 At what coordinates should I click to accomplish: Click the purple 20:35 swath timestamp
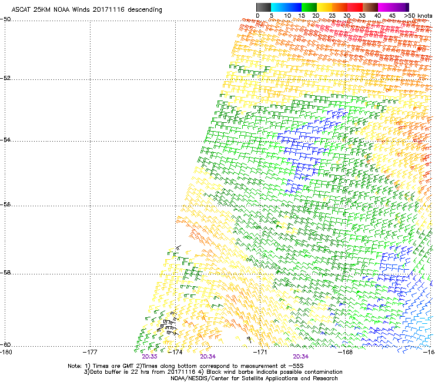coord(149,357)
